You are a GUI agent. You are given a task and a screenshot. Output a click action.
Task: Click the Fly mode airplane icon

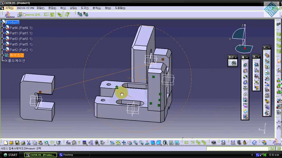click(x=112, y=142)
